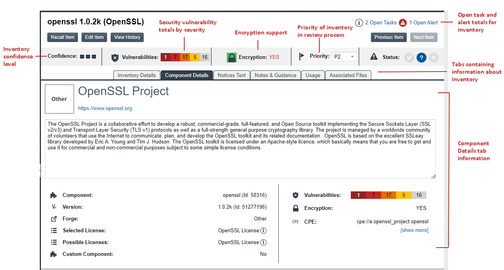Expand CPE list with show more
This screenshot has width=504, height=270.
coord(414,230)
